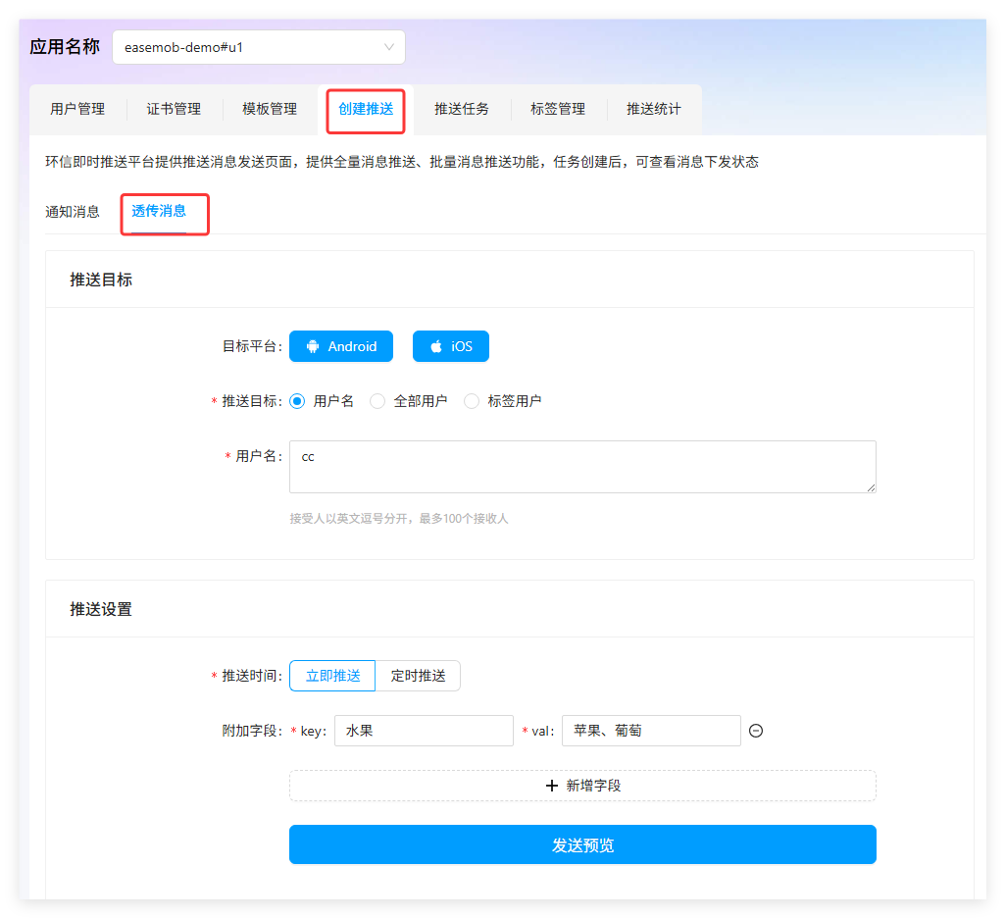Click the Apple iOS logo icon

click(436, 346)
